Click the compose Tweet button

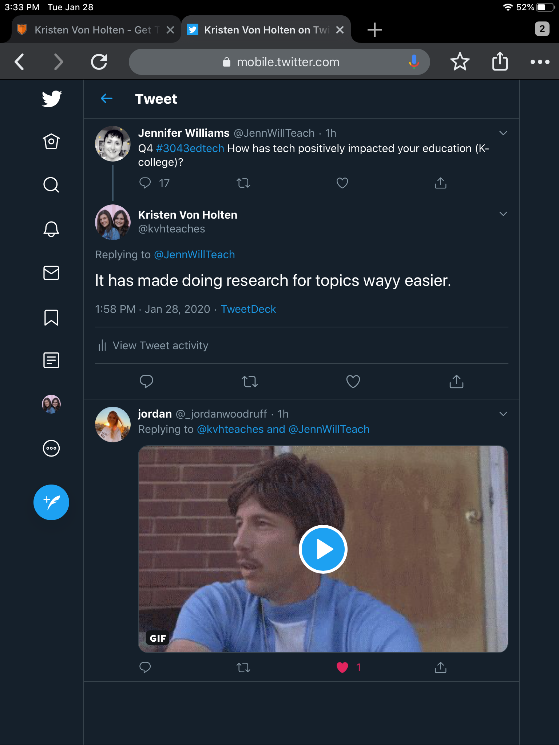(51, 502)
